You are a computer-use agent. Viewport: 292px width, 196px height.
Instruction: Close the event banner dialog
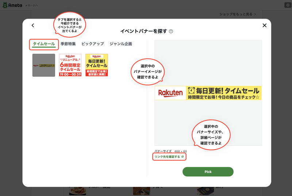click(264, 25)
